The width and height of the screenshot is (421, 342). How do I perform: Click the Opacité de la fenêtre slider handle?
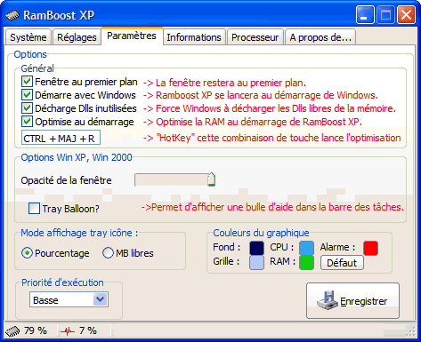click(x=211, y=179)
